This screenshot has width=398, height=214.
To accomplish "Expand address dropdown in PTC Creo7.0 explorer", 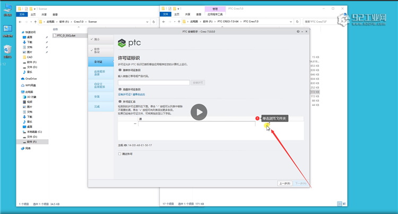I will click(x=291, y=22).
